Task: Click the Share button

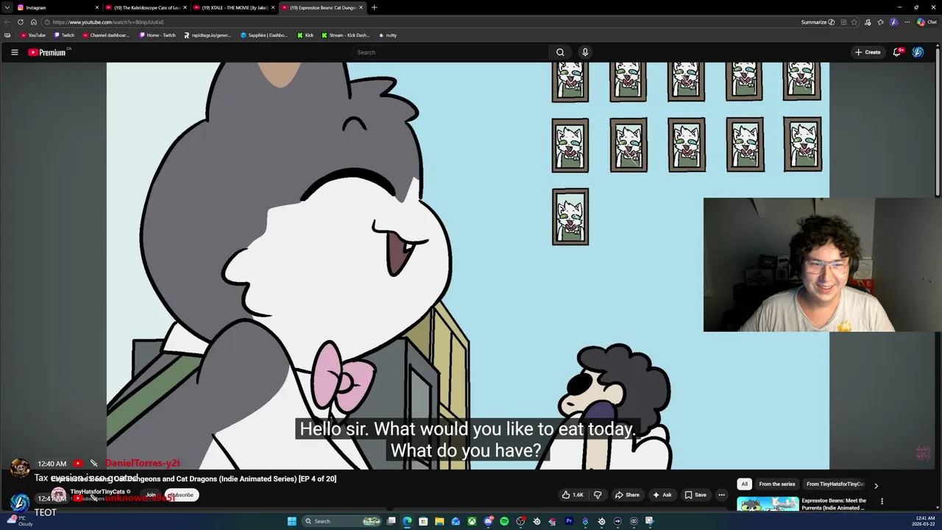Action: point(627,495)
